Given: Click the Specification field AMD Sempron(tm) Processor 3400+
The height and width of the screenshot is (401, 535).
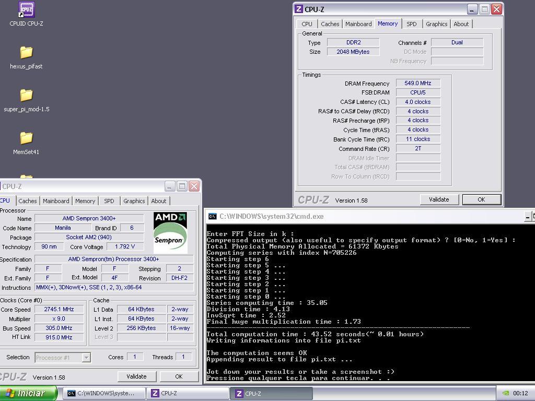Looking at the screenshot, I should pos(114,259).
